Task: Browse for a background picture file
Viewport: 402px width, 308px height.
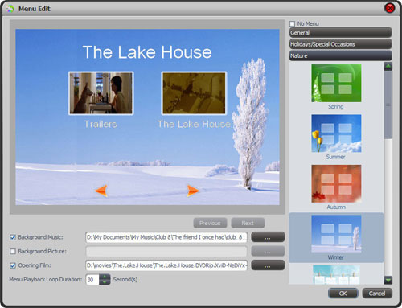Action: tap(268, 252)
